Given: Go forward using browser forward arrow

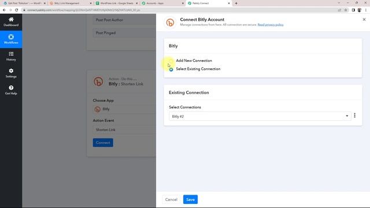Looking at the screenshot, I should (x=10, y=10).
